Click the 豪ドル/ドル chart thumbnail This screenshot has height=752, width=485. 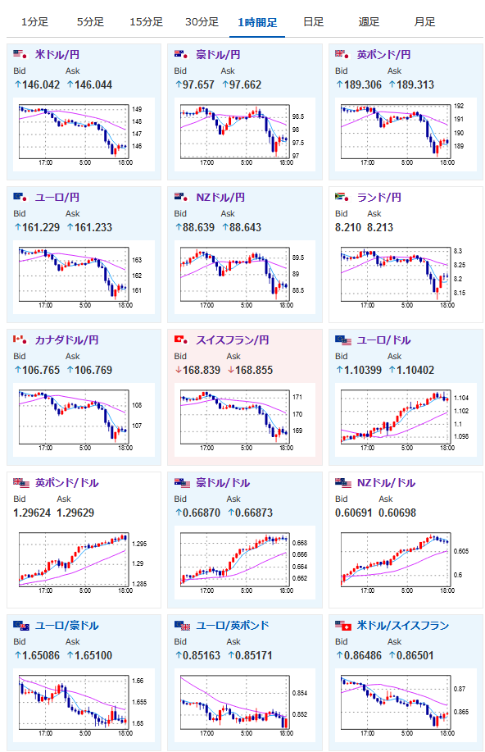tap(245, 563)
